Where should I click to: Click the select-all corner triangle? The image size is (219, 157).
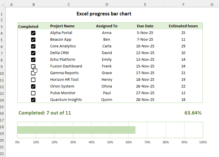click(x=3, y=4)
